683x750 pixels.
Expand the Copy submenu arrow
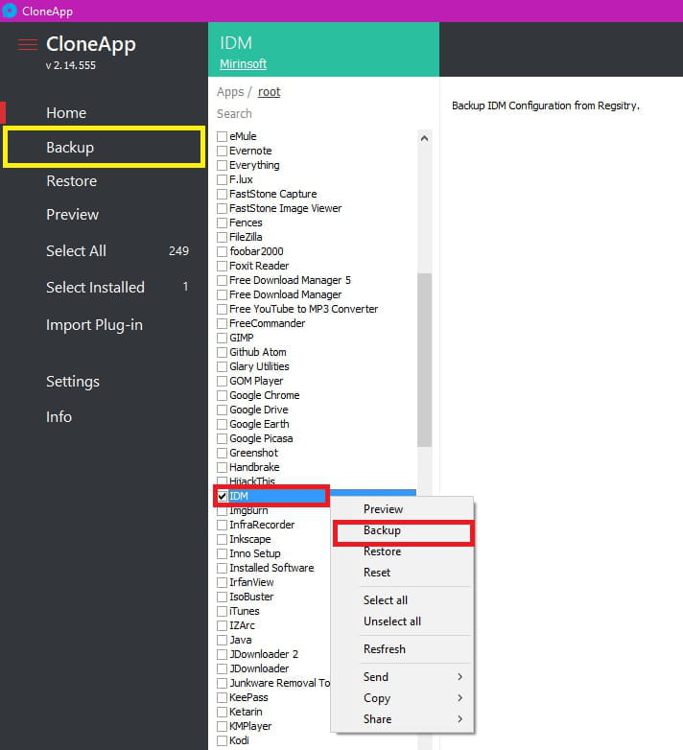(459, 698)
